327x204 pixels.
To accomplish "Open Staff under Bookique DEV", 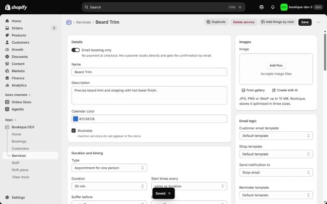I will click(16, 163).
